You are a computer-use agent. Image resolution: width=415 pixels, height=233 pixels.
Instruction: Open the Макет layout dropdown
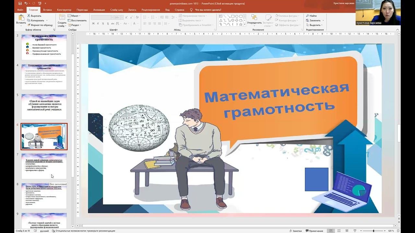tap(74, 16)
